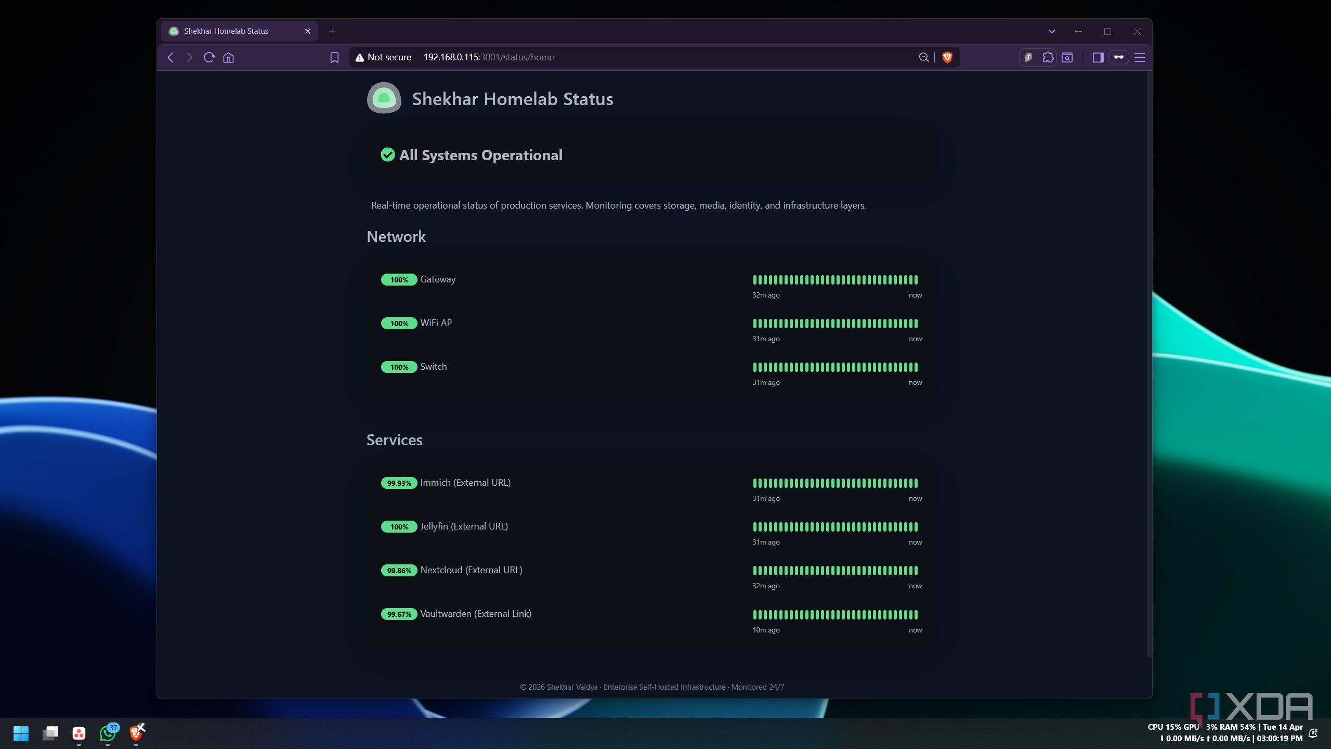This screenshot has width=1331, height=749.
Task: Click the Jellyfin (External URL) entry
Action: [x=464, y=526]
